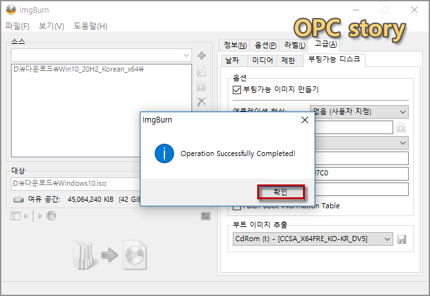The image size is (430, 296).
Task: Click the destination field D:\다운로드\Windows10.iso
Action: coord(75,183)
